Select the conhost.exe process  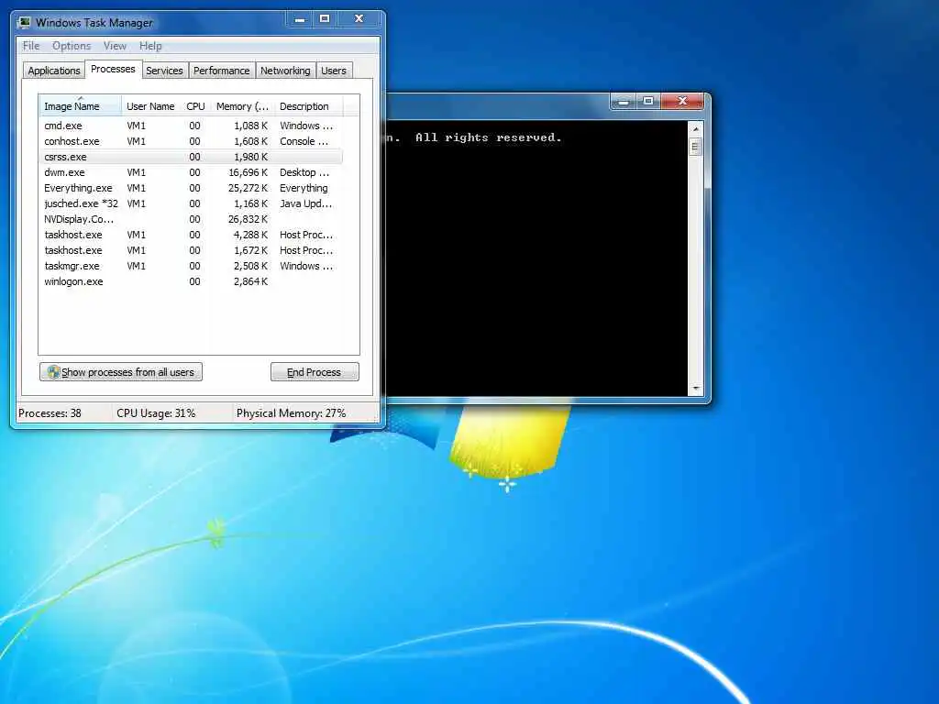[191, 141]
